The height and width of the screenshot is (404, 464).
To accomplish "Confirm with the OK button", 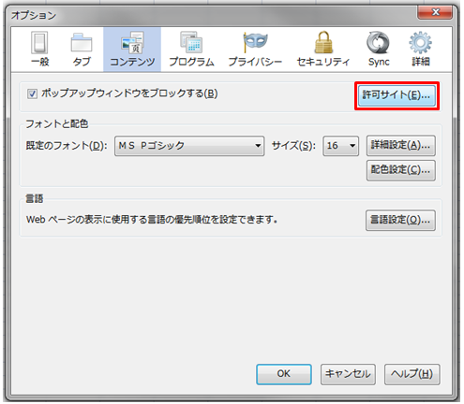I will click(284, 374).
